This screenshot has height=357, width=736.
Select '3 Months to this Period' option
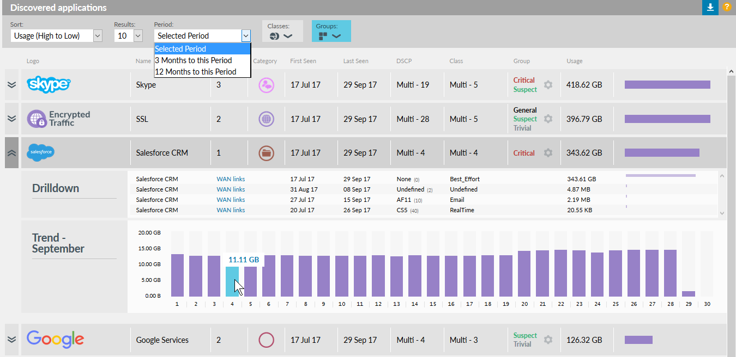click(194, 60)
